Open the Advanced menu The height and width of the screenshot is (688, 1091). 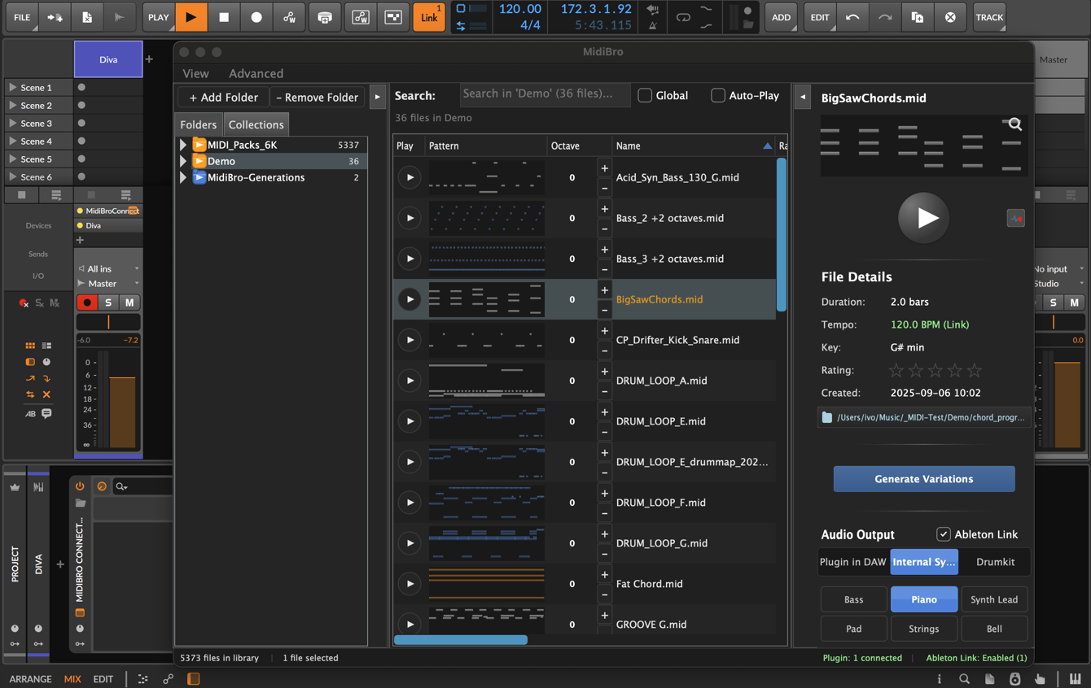point(256,73)
